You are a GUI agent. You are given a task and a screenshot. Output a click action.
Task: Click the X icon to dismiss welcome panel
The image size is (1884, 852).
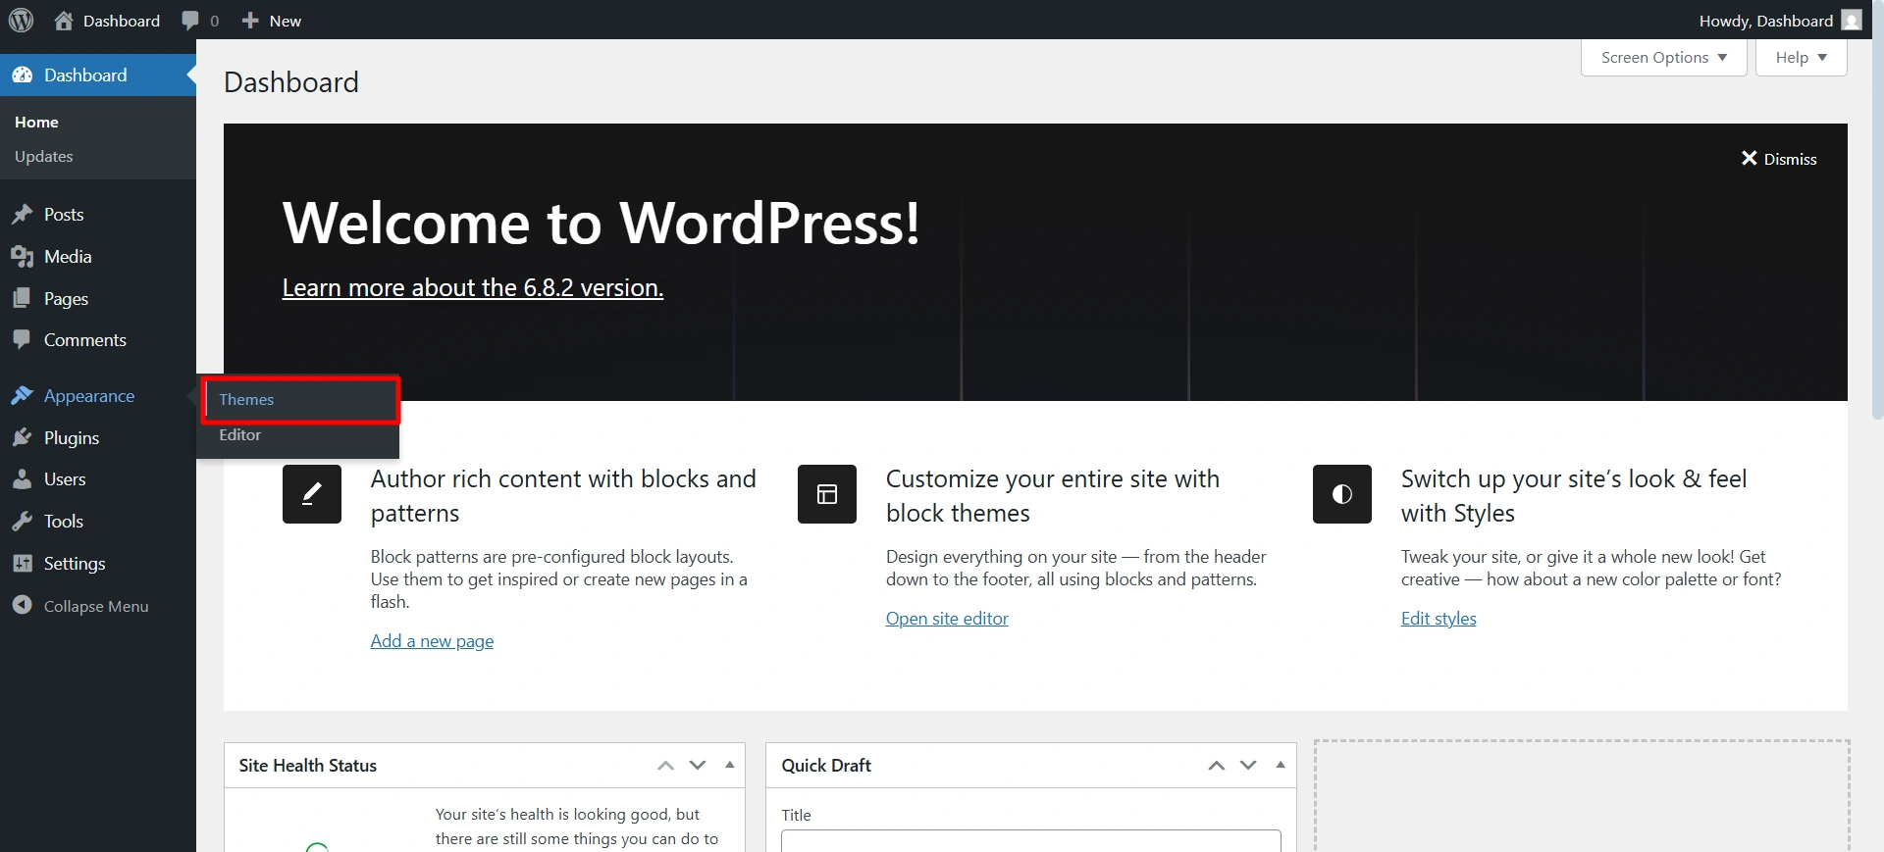pyautogui.click(x=1749, y=158)
